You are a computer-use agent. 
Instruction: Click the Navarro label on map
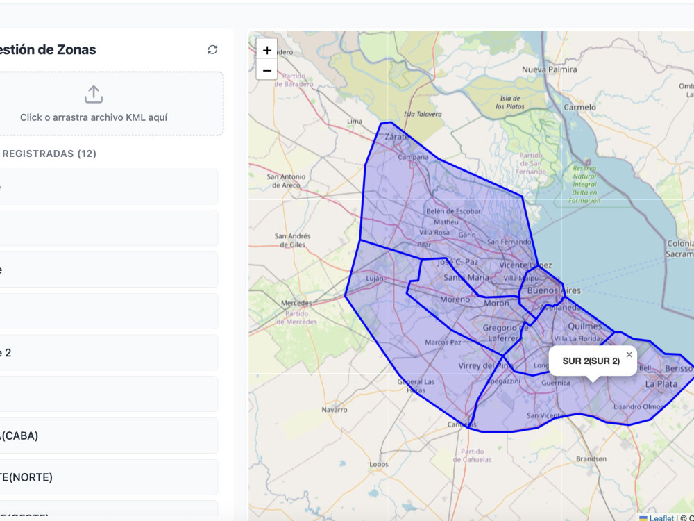click(335, 410)
